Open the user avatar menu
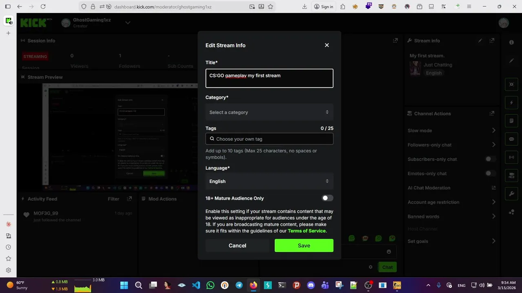 [504, 23]
